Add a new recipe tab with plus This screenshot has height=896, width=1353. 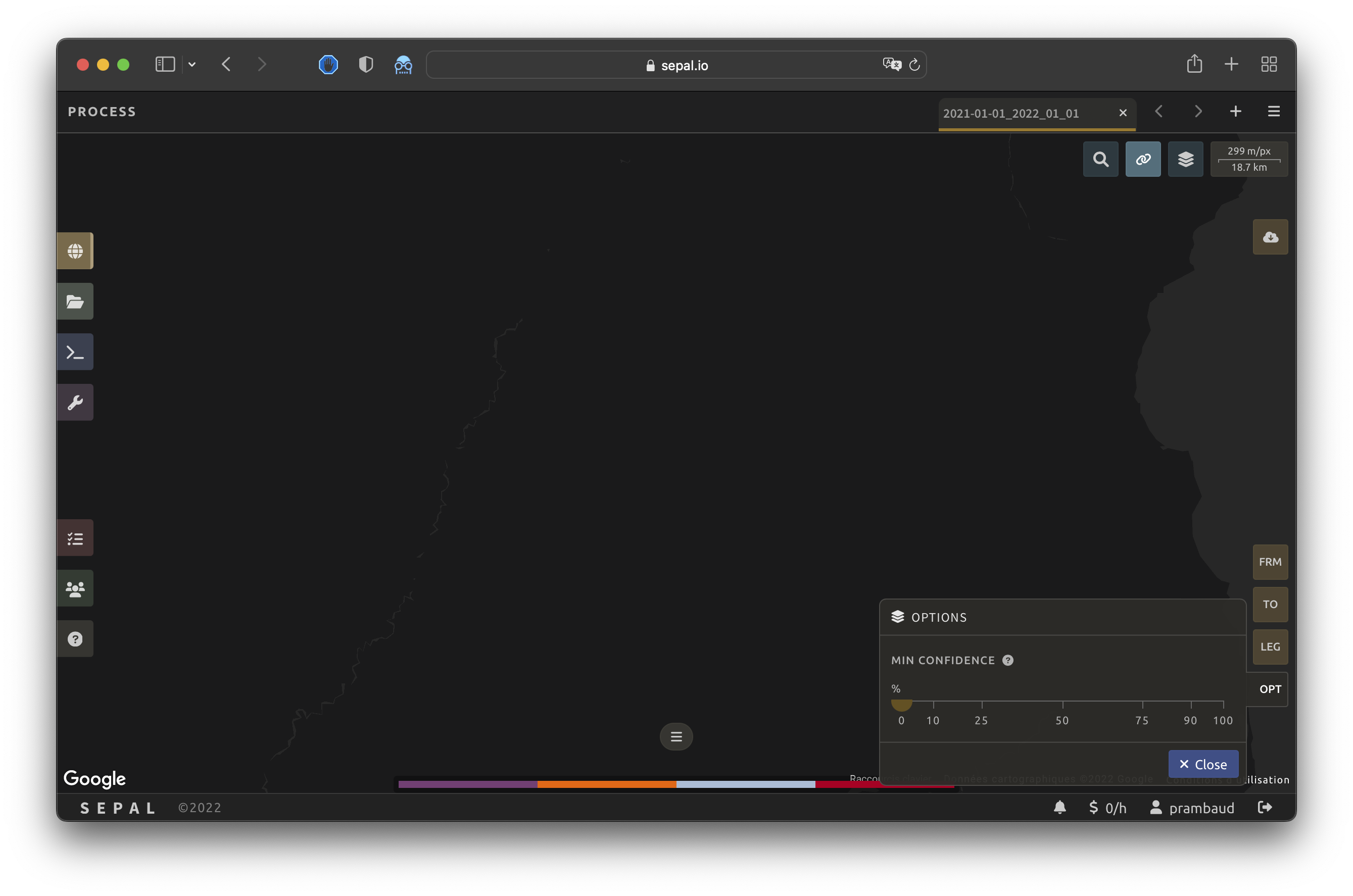1235,112
